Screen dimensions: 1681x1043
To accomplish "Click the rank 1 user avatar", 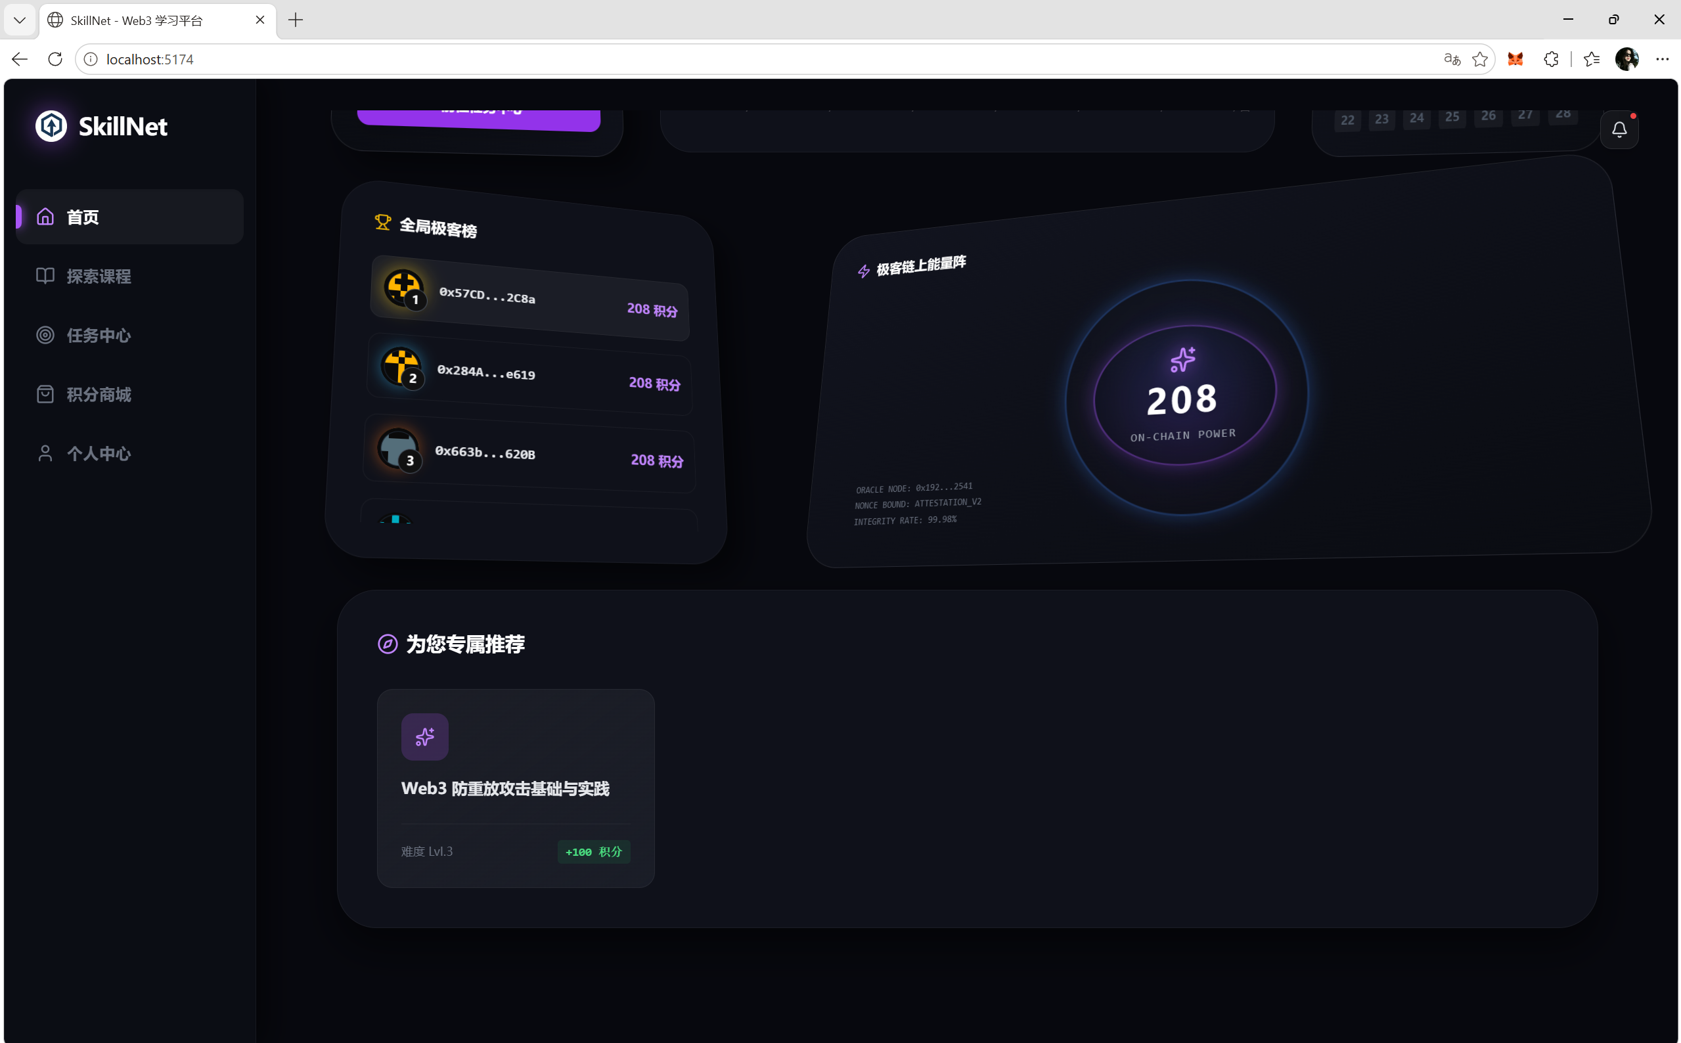I will [403, 288].
